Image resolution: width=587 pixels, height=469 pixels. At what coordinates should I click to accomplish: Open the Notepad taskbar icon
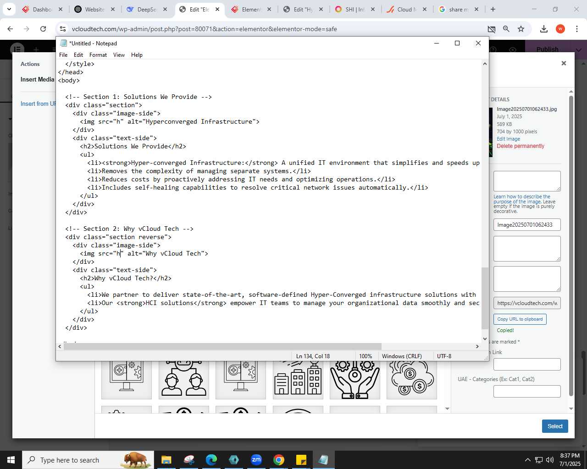[x=323, y=460]
